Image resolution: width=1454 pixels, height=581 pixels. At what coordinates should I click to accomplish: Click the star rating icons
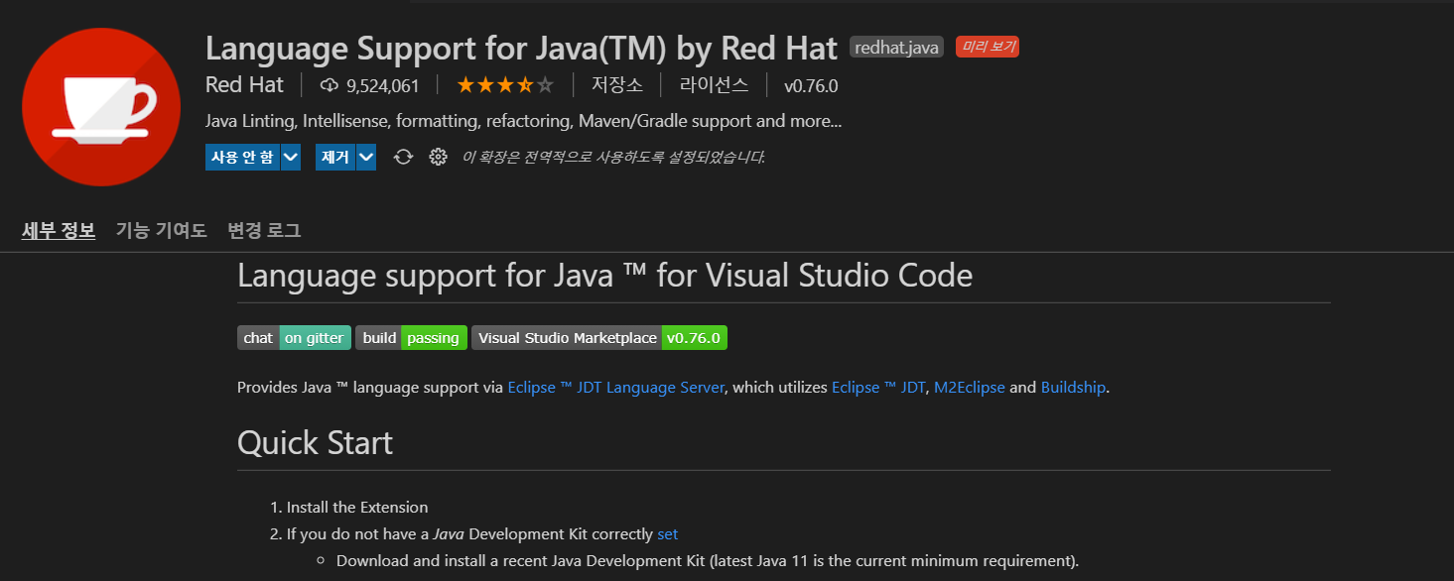505,85
